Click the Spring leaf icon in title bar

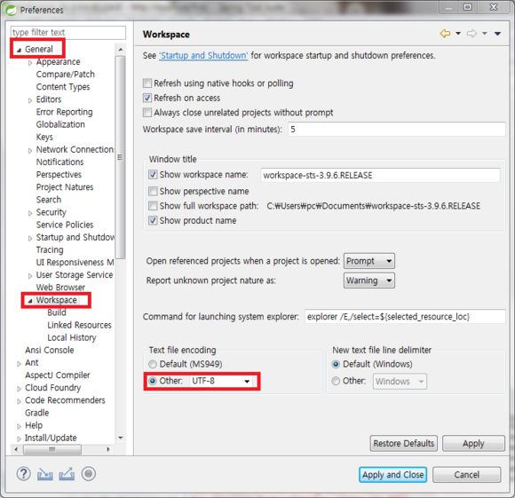click(x=11, y=10)
